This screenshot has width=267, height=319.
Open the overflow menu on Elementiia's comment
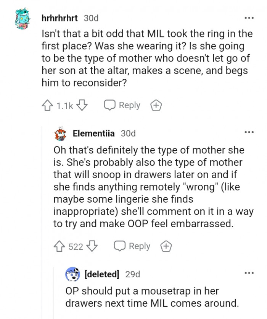coord(249,132)
